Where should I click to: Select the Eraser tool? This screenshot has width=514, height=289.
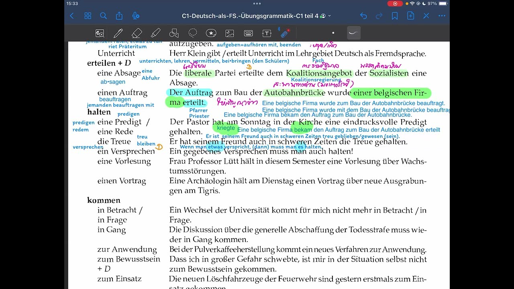coord(137,33)
